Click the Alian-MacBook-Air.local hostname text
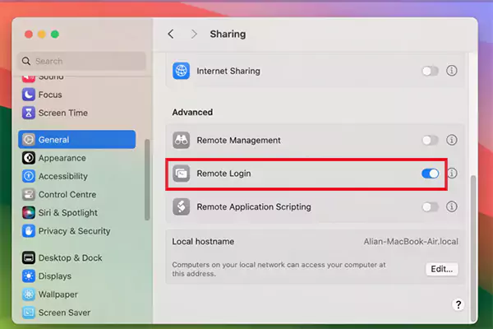Screen dimensions: 493x329 tap(411, 242)
